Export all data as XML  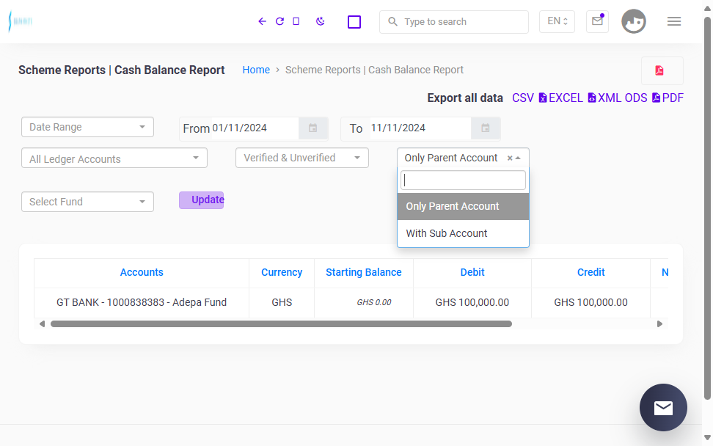point(604,98)
